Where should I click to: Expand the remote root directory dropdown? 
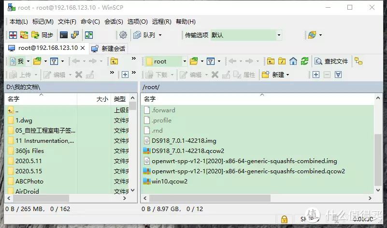click(185, 61)
